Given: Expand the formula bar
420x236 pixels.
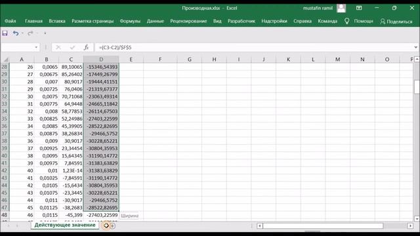Looking at the screenshot, I should click(x=415, y=47).
